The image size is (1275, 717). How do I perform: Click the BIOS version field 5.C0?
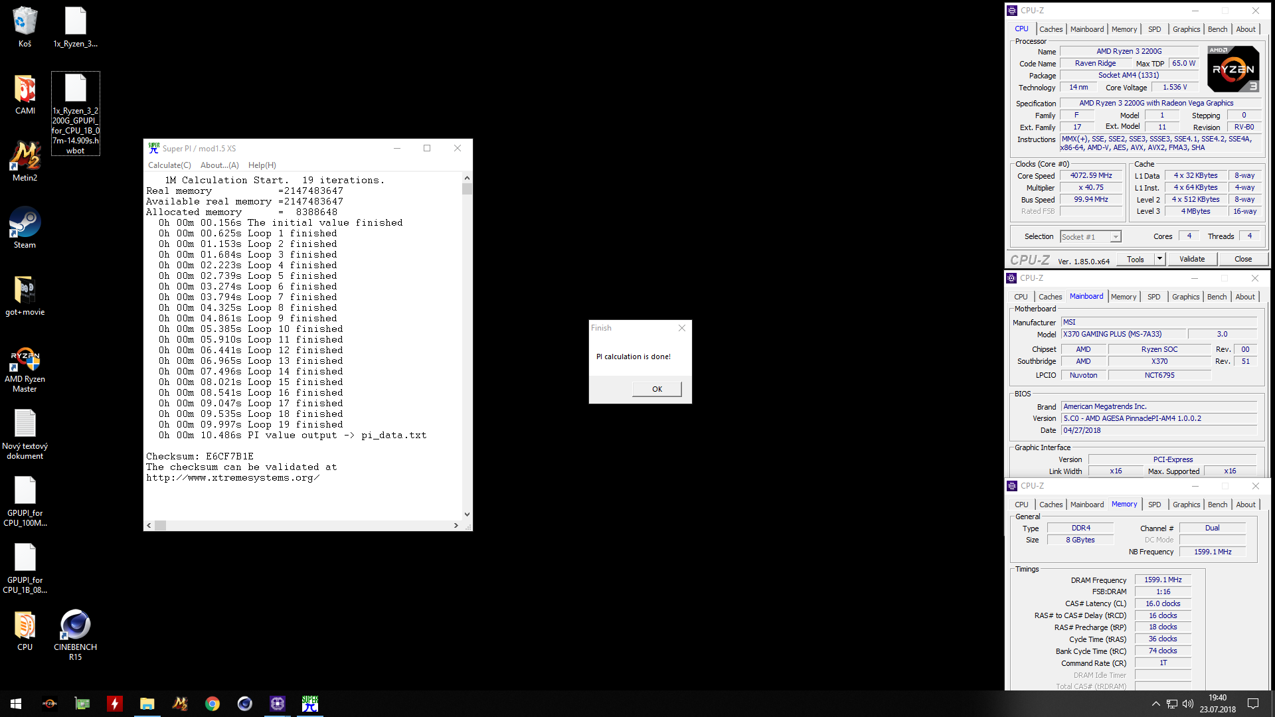tap(1159, 419)
